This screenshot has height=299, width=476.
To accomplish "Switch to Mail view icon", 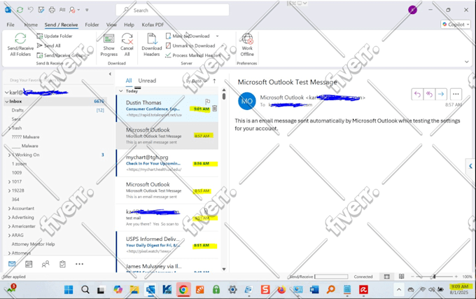I will tap(12, 264).
